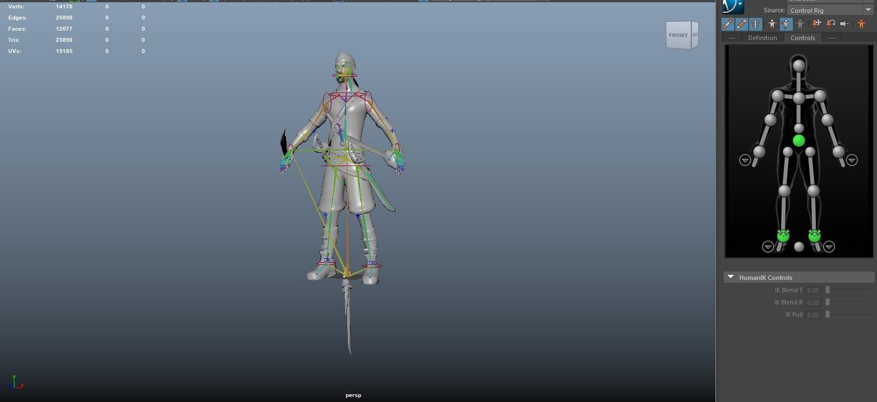Click the IK Blend T slider handle

pos(828,290)
